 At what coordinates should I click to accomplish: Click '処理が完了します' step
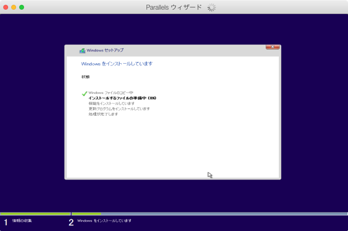coord(103,114)
